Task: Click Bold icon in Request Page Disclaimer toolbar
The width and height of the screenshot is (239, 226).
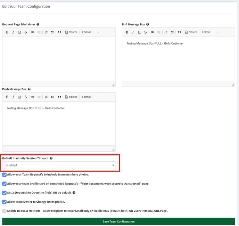Action: [x=7, y=32]
